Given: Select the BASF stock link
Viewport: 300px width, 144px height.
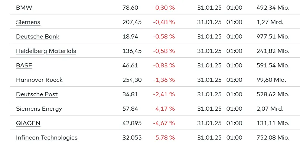Looking at the screenshot, I should pyautogui.click(x=24, y=66).
